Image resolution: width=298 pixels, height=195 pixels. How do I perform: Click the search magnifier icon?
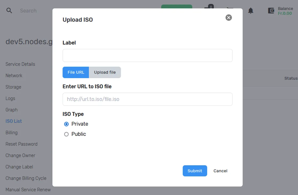tap(9, 10)
